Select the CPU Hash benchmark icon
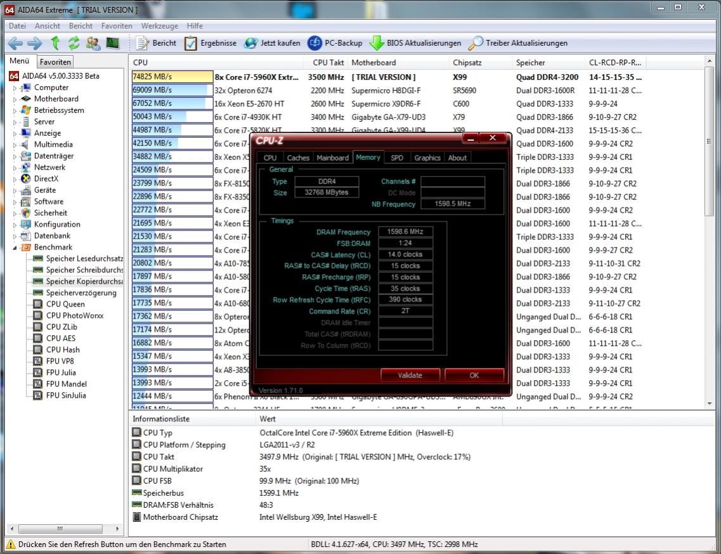Image resolution: width=721 pixels, height=554 pixels. (37, 350)
